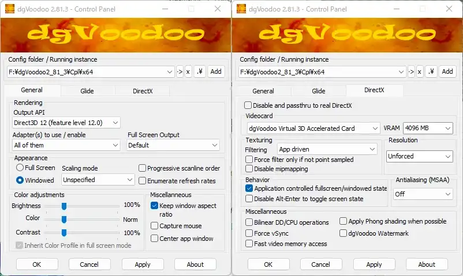Click the '->' arrow button in the right window
463x276 pixels.
(x=411, y=71)
